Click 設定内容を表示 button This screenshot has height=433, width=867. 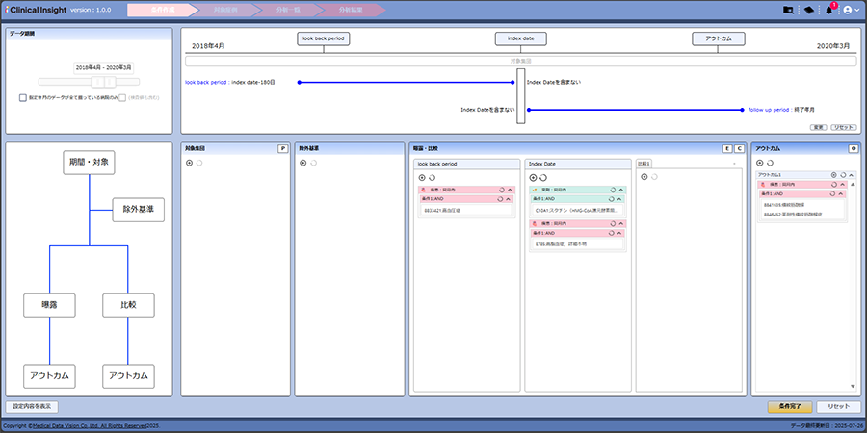tap(32, 406)
